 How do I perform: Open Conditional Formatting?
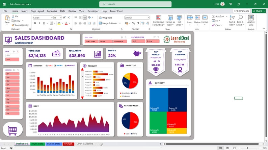pos(158,20)
